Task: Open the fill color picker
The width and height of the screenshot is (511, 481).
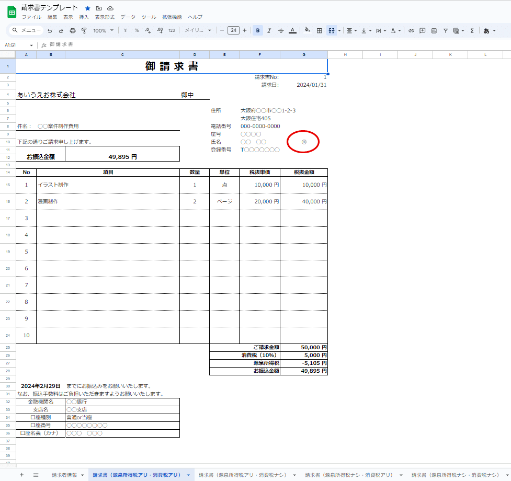Action: click(x=308, y=31)
